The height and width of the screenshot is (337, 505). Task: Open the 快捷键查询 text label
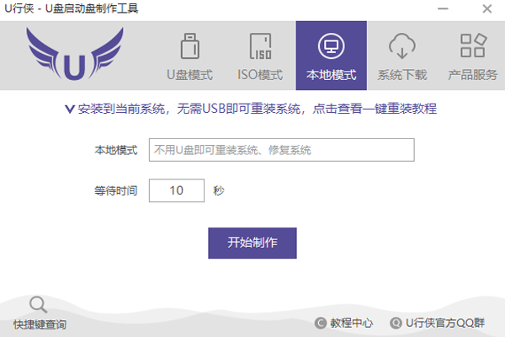pos(40,324)
